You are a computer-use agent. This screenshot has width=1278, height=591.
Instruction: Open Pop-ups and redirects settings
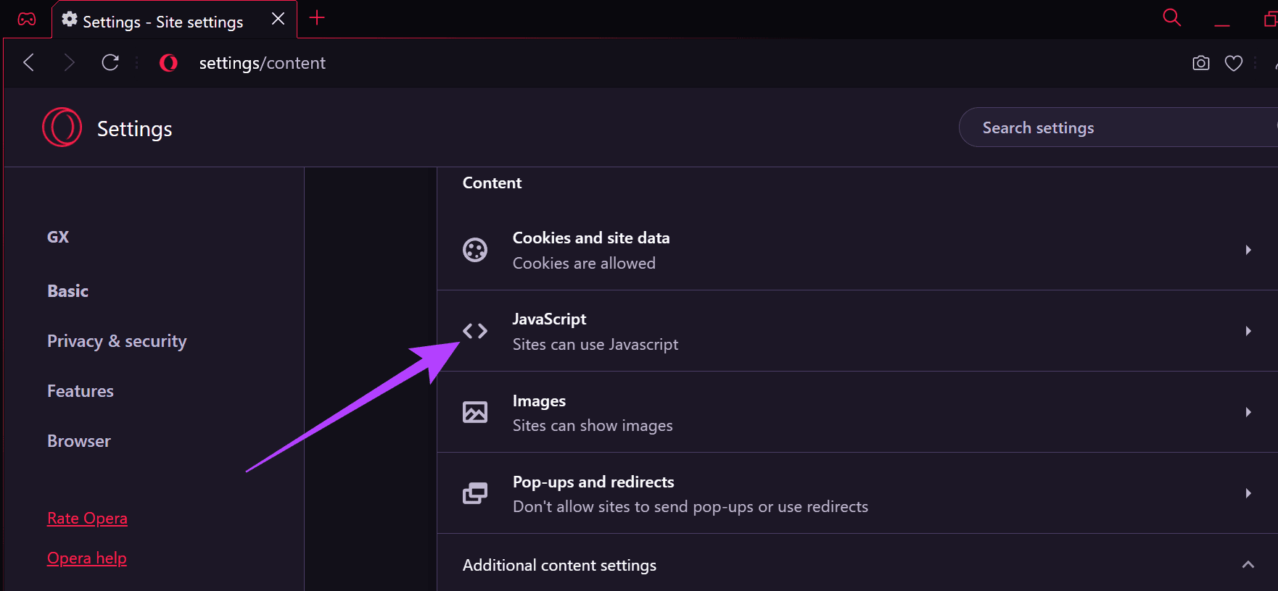[x=857, y=493]
